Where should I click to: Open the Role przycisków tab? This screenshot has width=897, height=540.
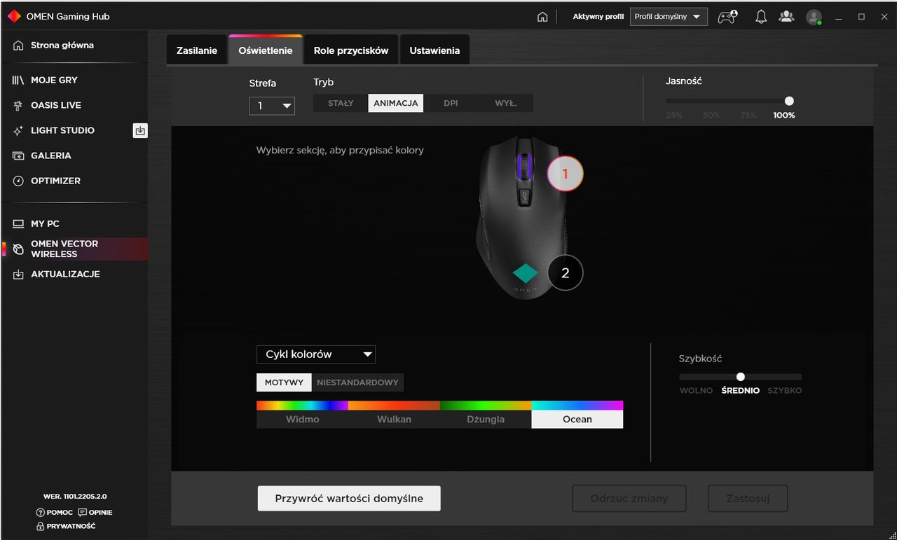tap(351, 50)
